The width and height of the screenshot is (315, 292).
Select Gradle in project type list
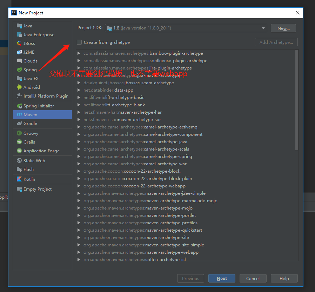click(x=42, y=124)
